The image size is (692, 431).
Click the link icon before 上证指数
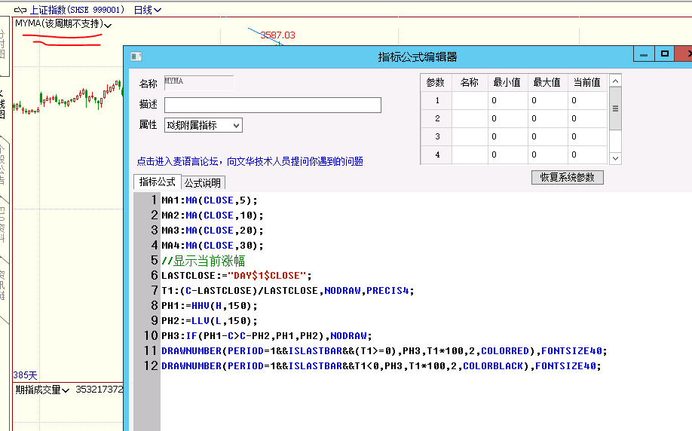(20, 11)
